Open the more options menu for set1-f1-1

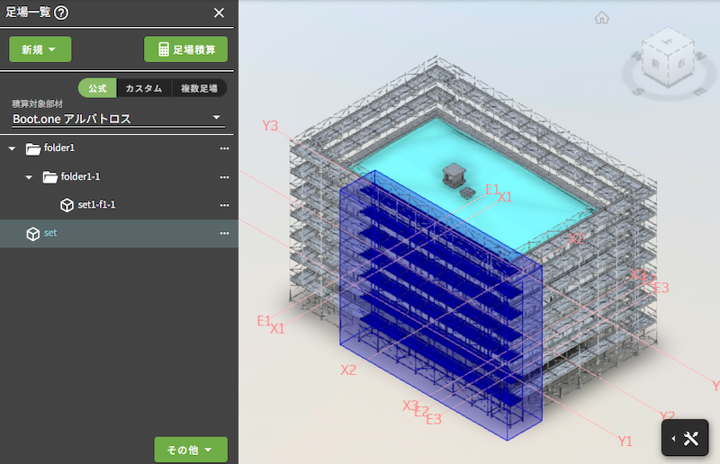pyautogui.click(x=225, y=205)
